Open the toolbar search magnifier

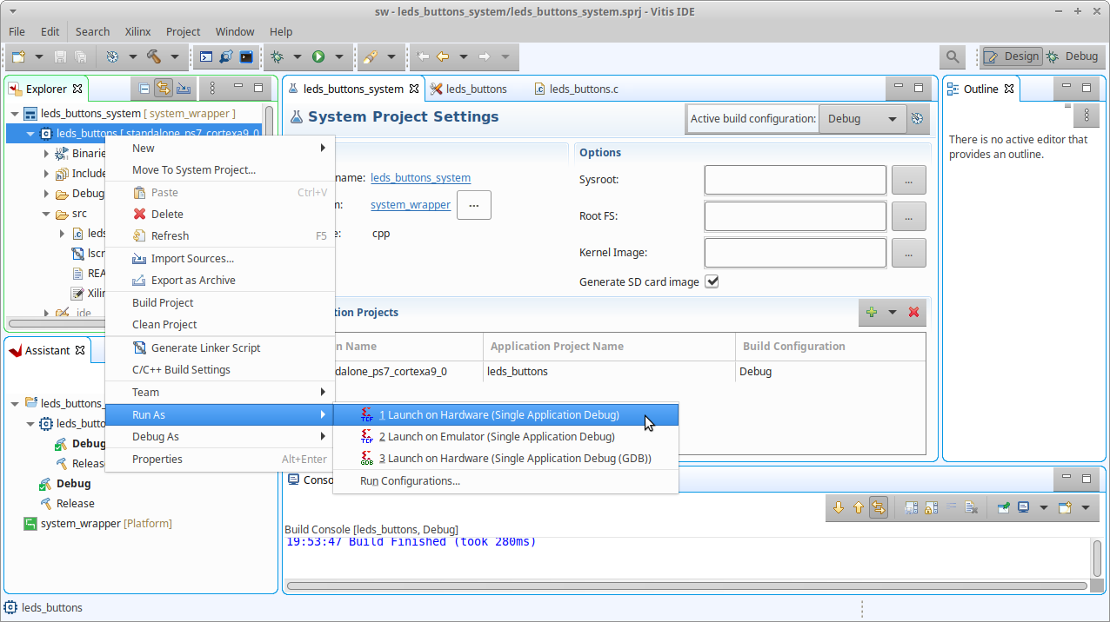[953, 56]
